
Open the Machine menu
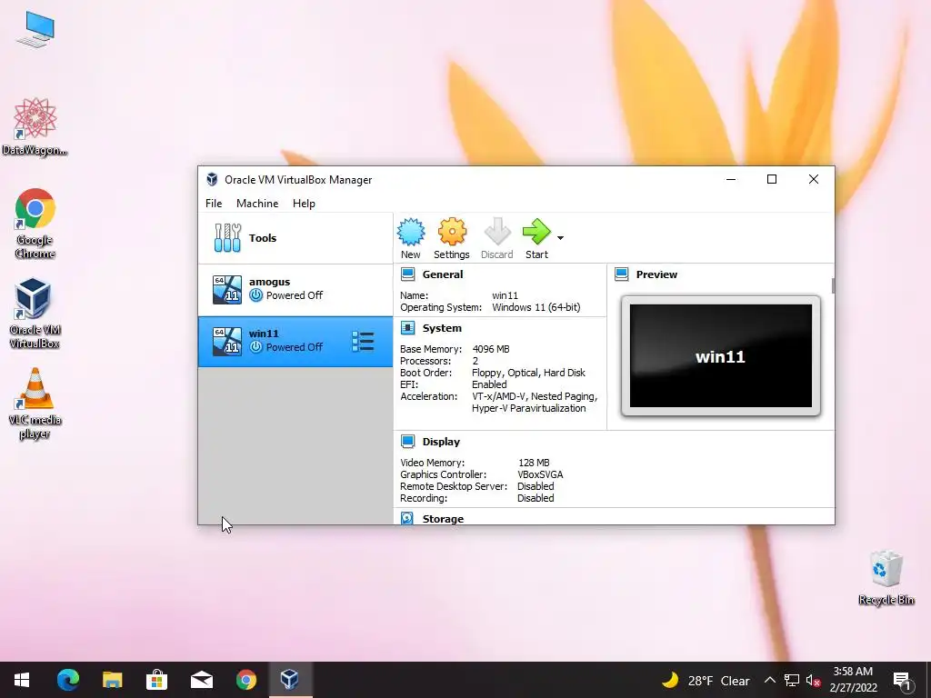(257, 204)
